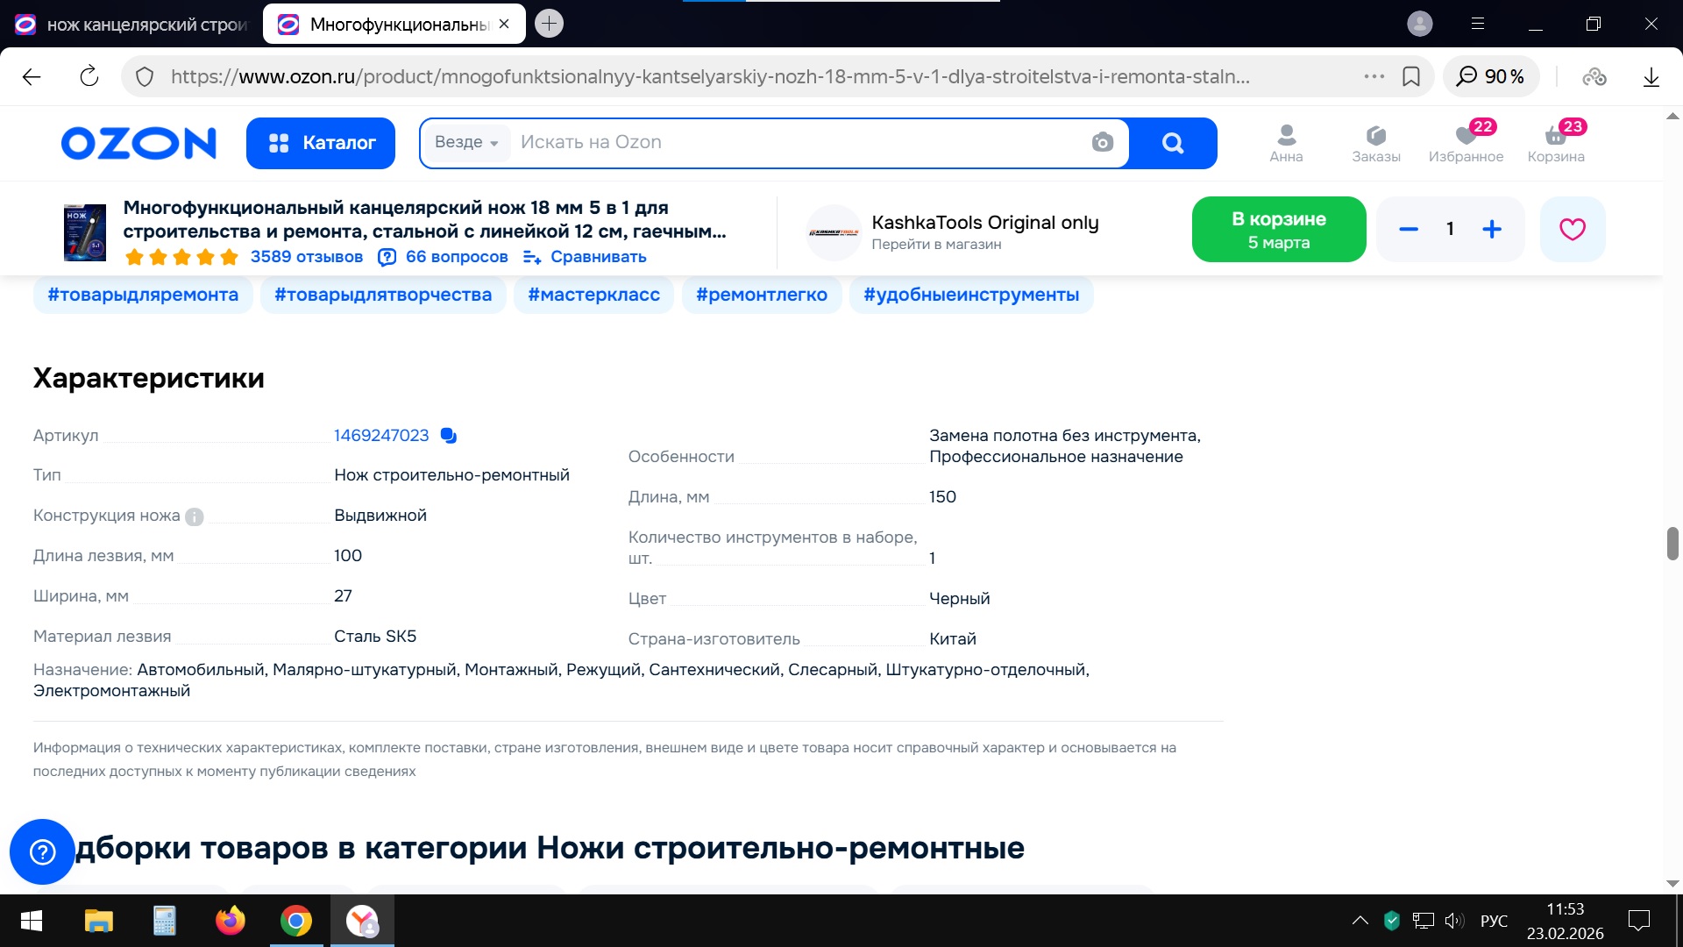Select the #мастеркласс hashtag chip
Viewport: 1683px width, 947px height.
[593, 295]
